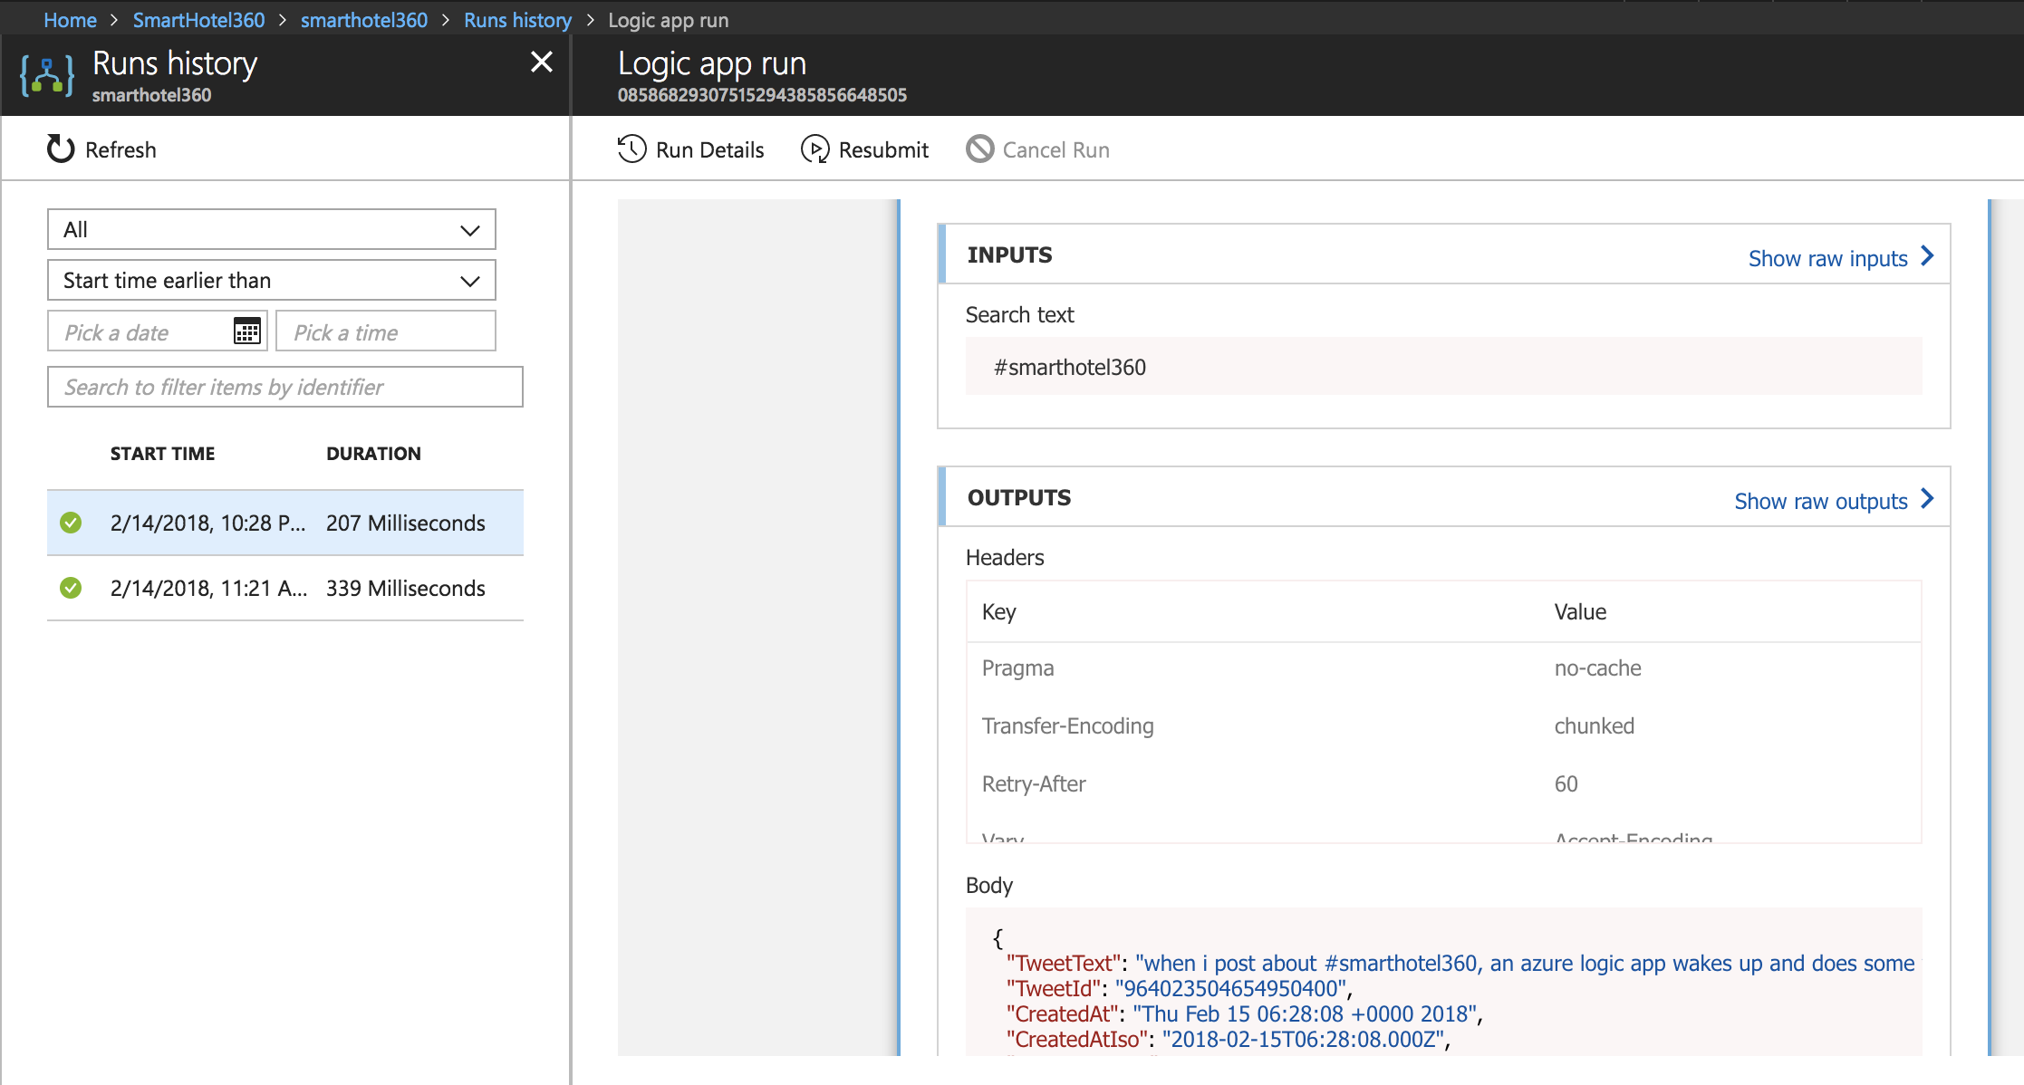Click the Run Details clock icon
The image size is (2024, 1085).
pyautogui.click(x=631, y=149)
